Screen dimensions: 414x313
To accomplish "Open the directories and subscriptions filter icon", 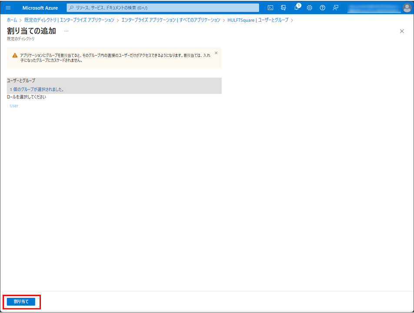I will tap(284, 8).
